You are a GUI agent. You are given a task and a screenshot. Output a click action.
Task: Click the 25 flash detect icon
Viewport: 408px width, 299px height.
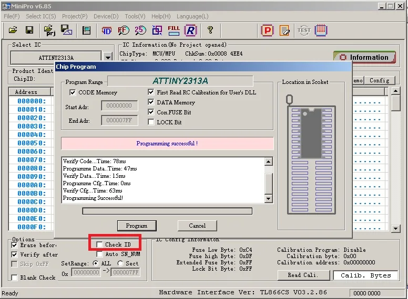click(x=140, y=30)
